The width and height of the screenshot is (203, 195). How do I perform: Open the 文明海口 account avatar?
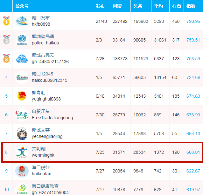[22, 152]
